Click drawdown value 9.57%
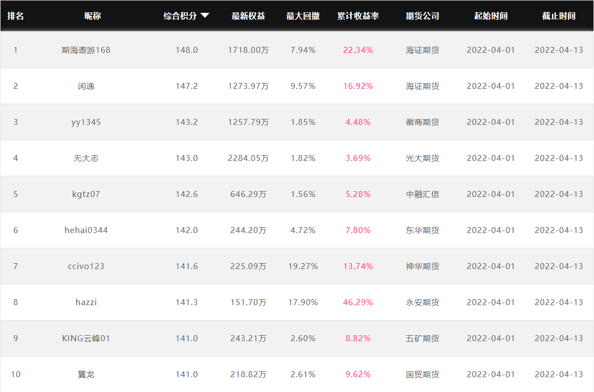The height and width of the screenshot is (392, 594). click(303, 86)
